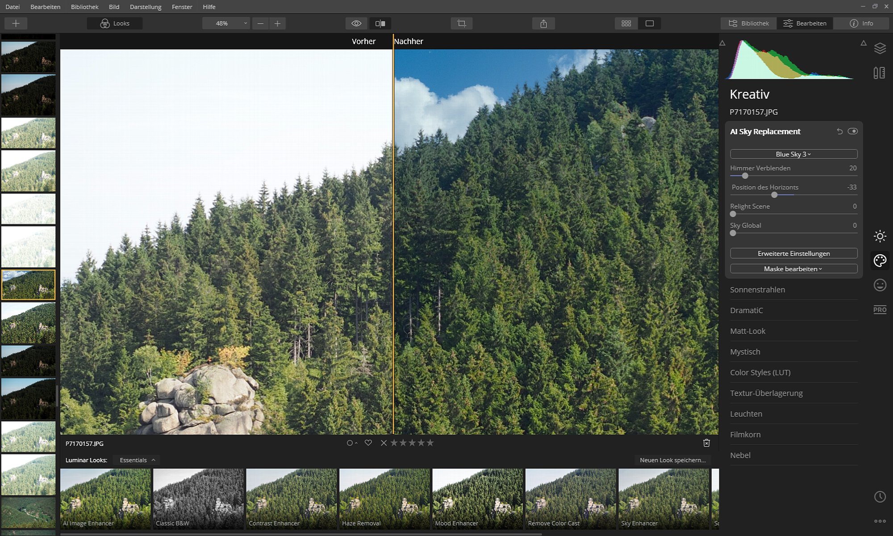The width and height of the screenshot is (893, 536).
Task: Click the Position des Horizonts slider handle
Action: 774,195
